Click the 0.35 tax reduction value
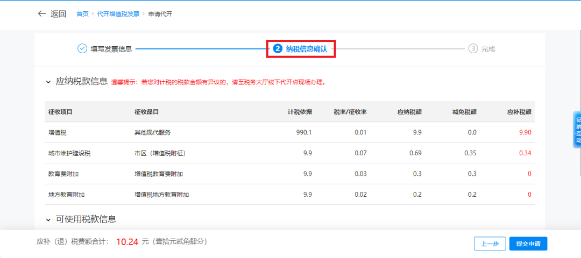The image size is (581, 258). [470, 153]
